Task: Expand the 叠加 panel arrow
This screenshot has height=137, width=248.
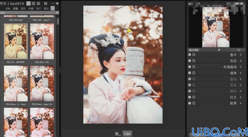Action: click(x=241, y=79)
